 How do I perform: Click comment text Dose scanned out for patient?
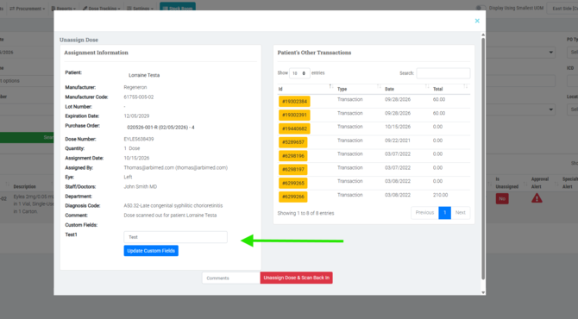(x=170, y=216)
